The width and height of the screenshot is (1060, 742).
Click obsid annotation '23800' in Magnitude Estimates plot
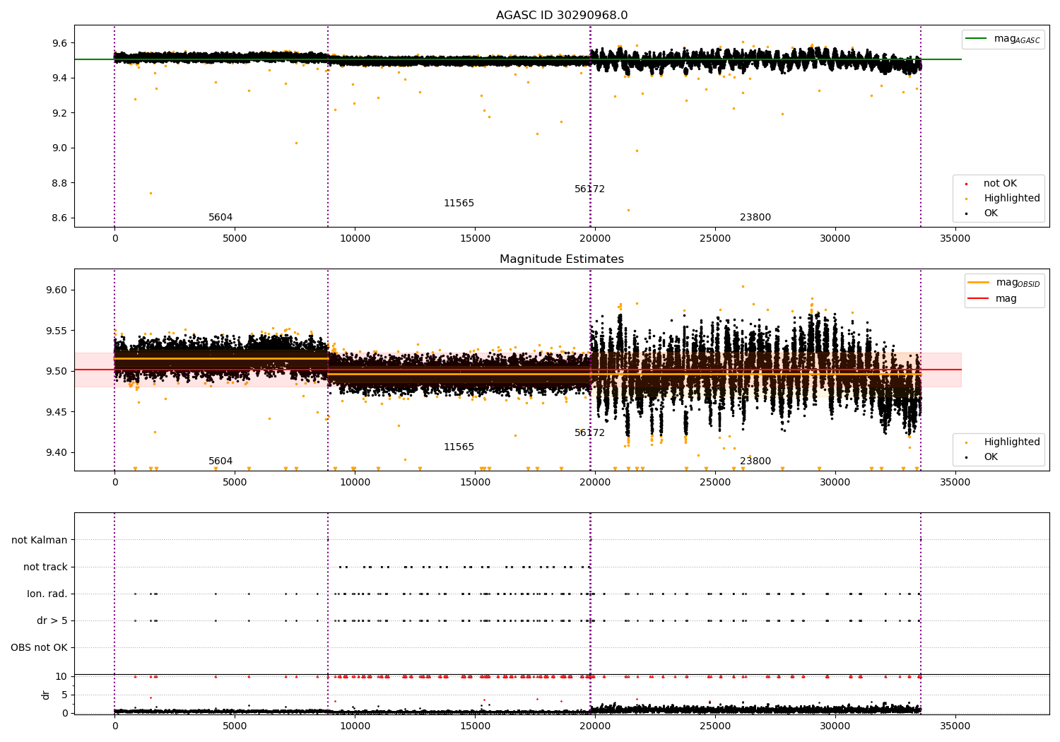[755, 461]
